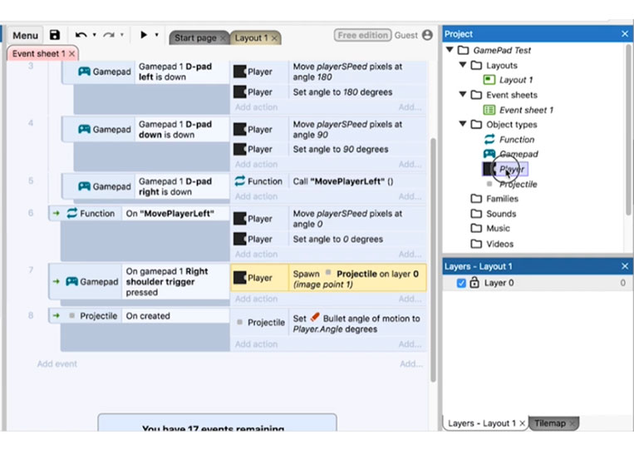Open the redo history dropdown arrow
Screen dimensions: 634x450
pyautogui.click(x=121, y=35)
